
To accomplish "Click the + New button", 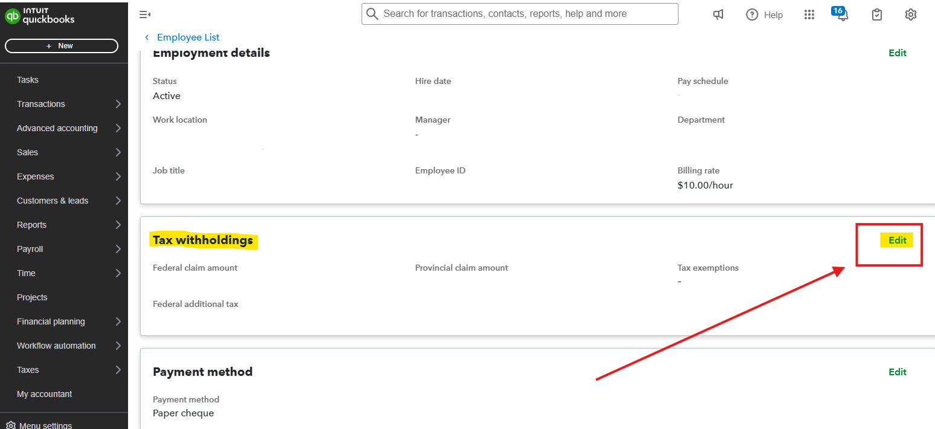I will click(61, 46).
